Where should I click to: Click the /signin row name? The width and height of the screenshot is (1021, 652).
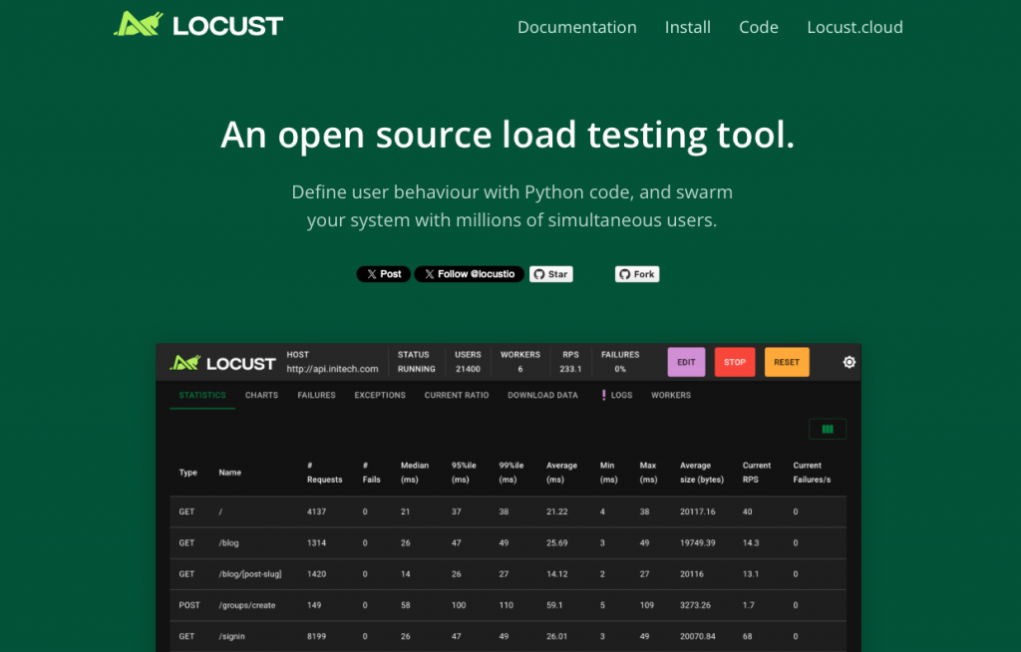[x=231, y=636]
